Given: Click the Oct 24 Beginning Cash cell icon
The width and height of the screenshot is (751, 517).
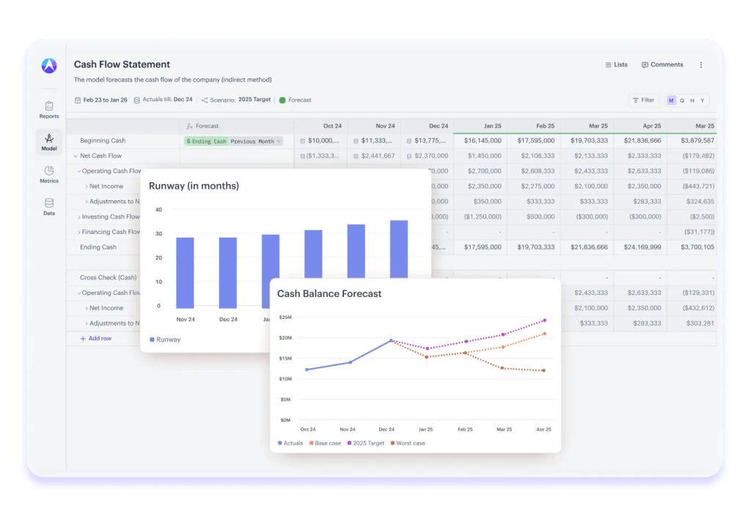Looking at the screenshot, I should tap(303, 141).
